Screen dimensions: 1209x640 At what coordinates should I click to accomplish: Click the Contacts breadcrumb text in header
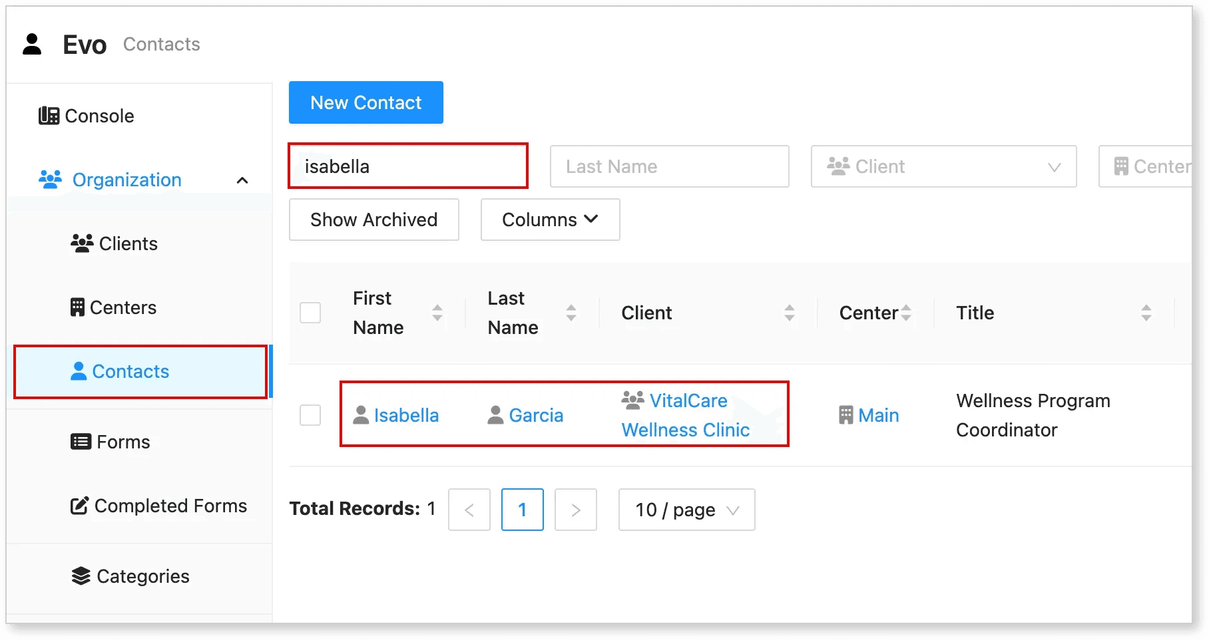[162, 44]
